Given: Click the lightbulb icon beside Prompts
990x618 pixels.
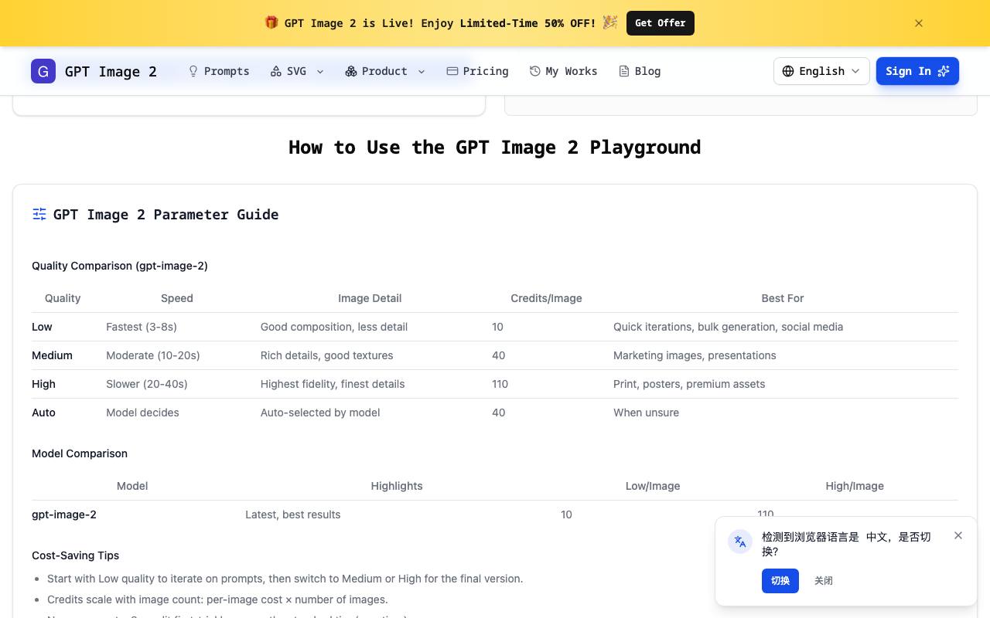Looking at the screenshot, I should point(193,71).
